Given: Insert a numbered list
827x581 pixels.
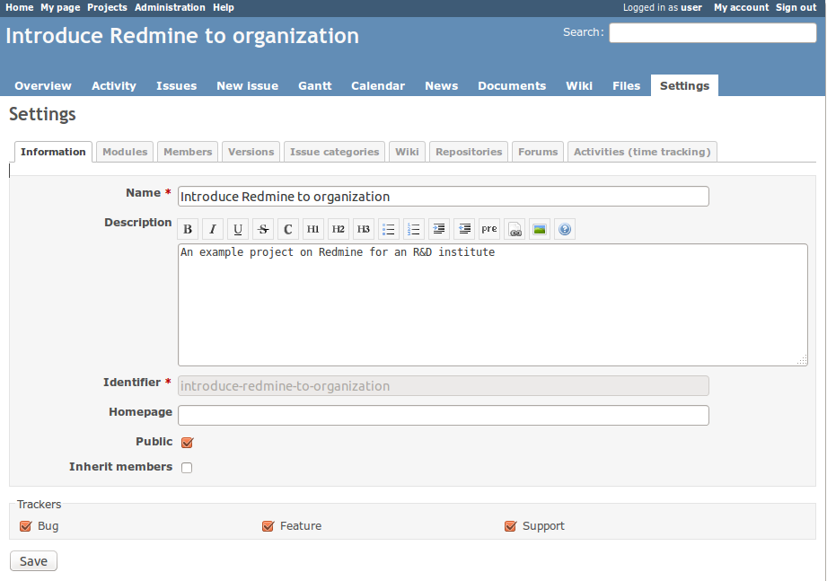Looking at the screenshot, I should (x=414, y=229).
